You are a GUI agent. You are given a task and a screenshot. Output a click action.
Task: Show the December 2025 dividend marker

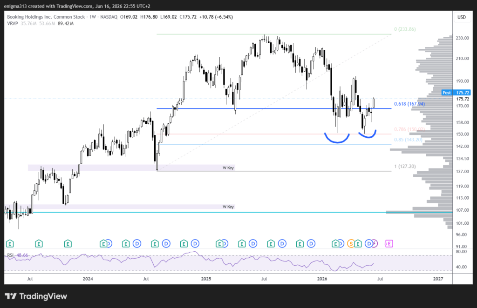coord(311,243)
